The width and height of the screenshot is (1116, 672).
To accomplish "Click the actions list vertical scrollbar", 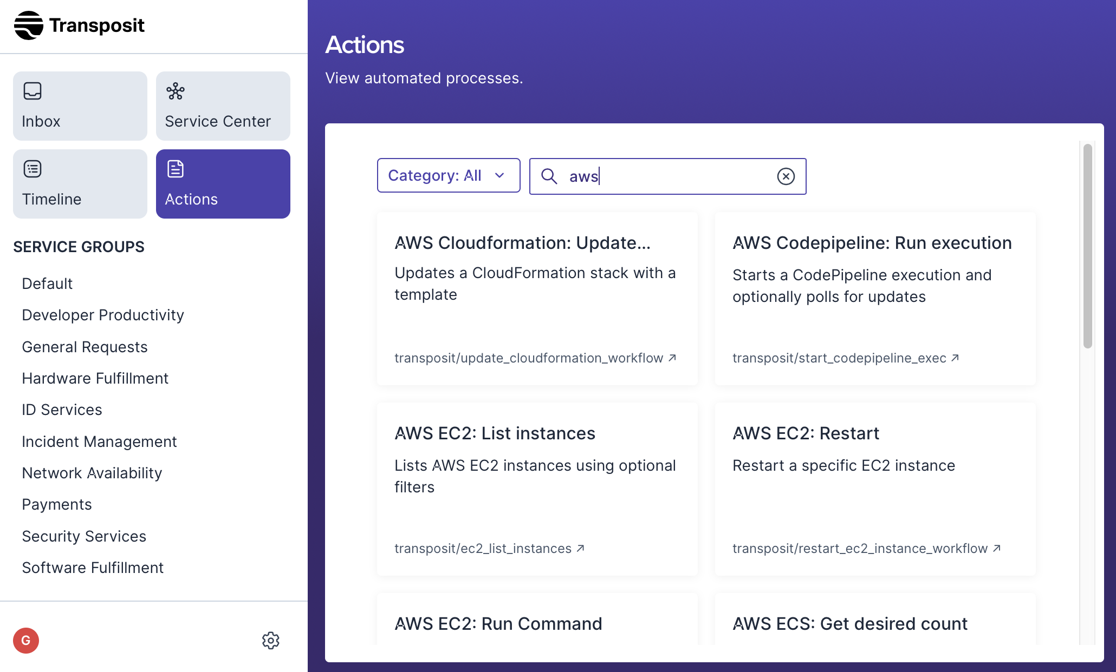I will 1087,246.
